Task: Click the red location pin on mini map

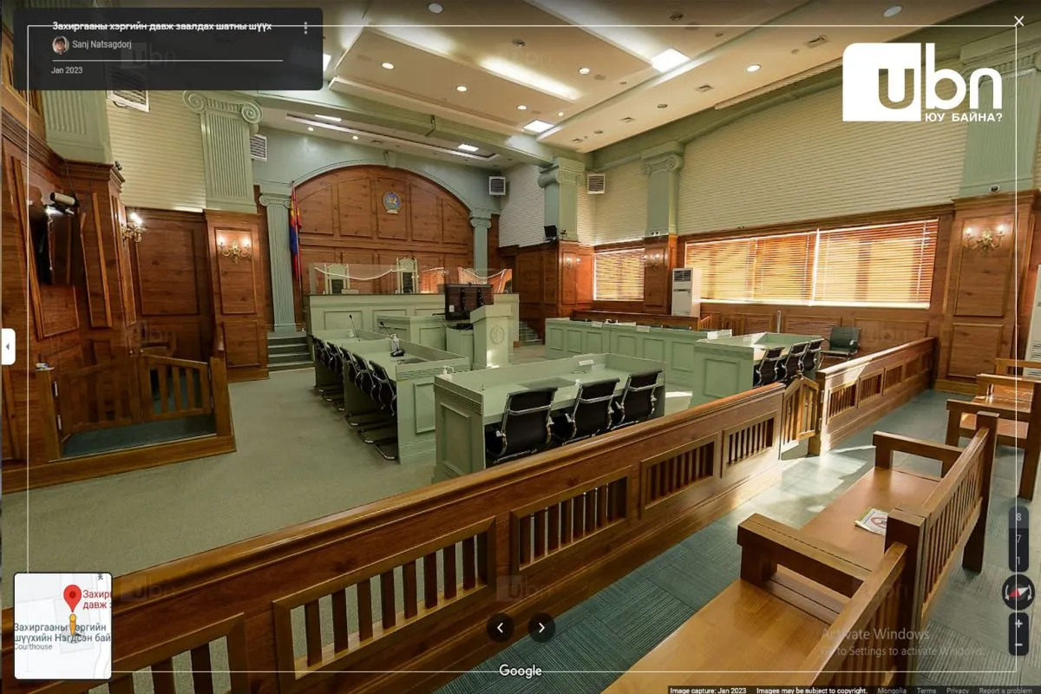Action: 73,599
